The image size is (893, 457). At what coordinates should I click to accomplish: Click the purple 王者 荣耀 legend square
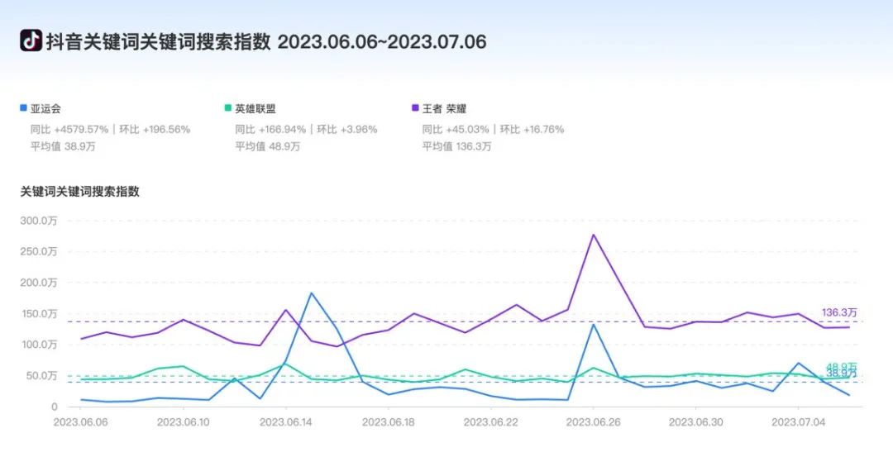point(415,108)
